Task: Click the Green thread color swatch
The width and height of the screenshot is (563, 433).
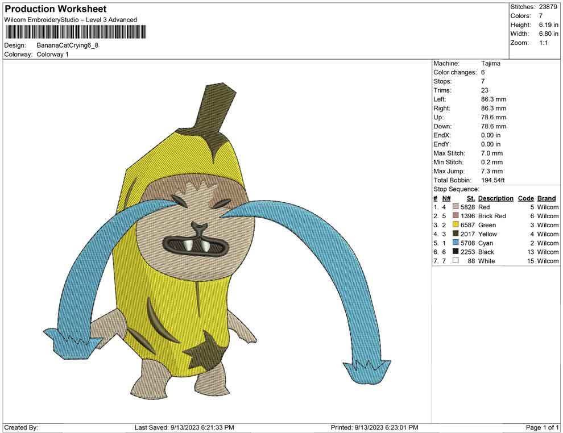Action: (456, 224)
